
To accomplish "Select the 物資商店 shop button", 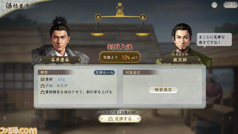I will coord(163,90).
